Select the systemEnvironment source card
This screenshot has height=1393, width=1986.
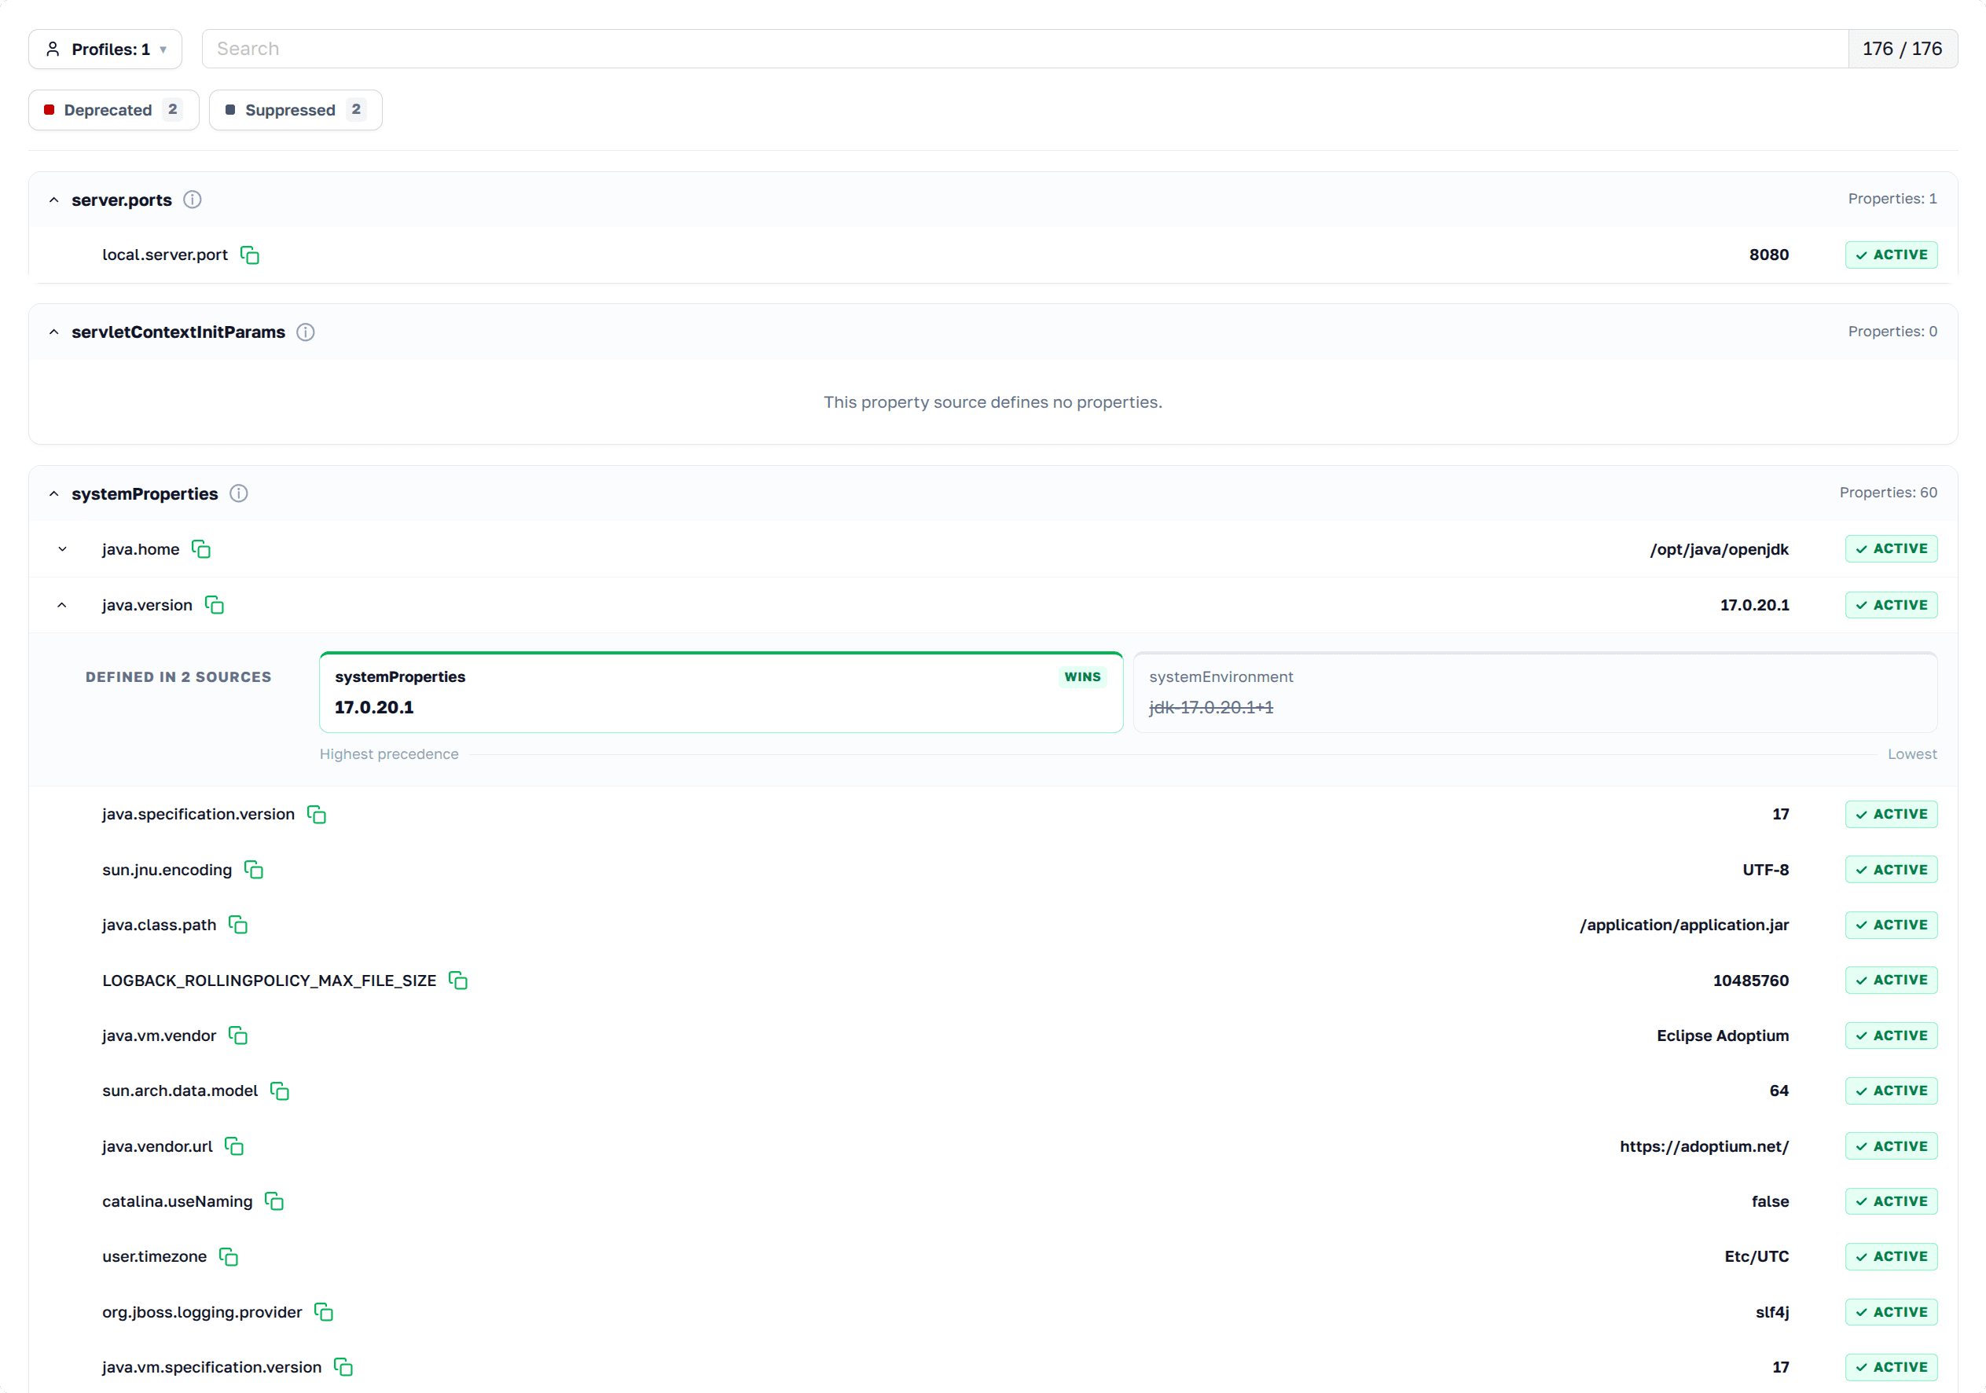tap(1536, 693)
